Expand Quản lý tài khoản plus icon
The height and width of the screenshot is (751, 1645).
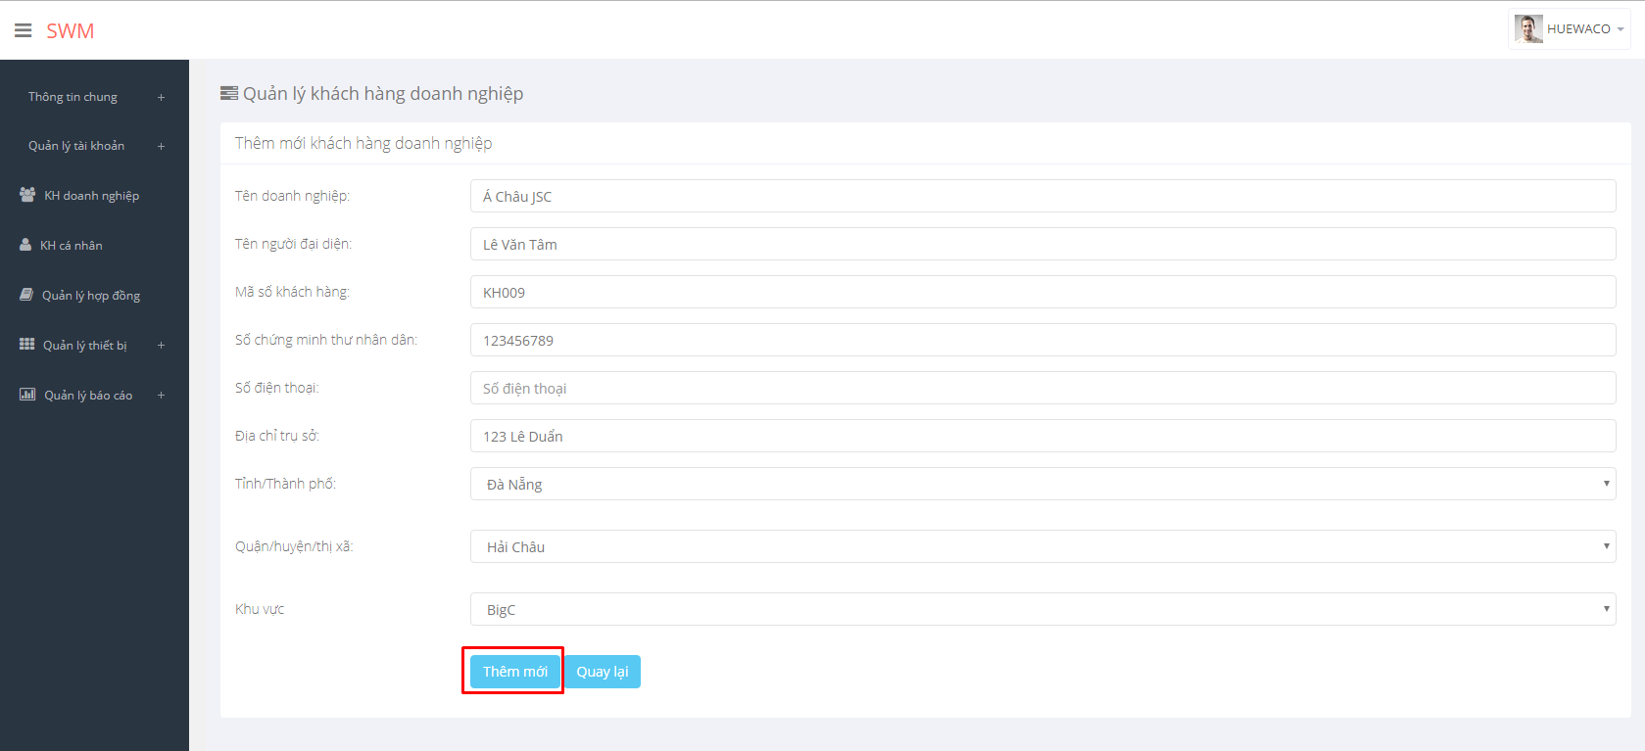pos(161,146)
